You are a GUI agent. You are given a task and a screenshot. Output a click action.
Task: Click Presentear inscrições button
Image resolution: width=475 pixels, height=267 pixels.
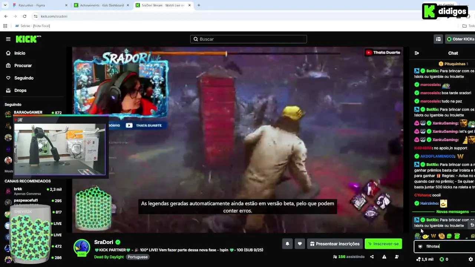click(x=335, y=244)
